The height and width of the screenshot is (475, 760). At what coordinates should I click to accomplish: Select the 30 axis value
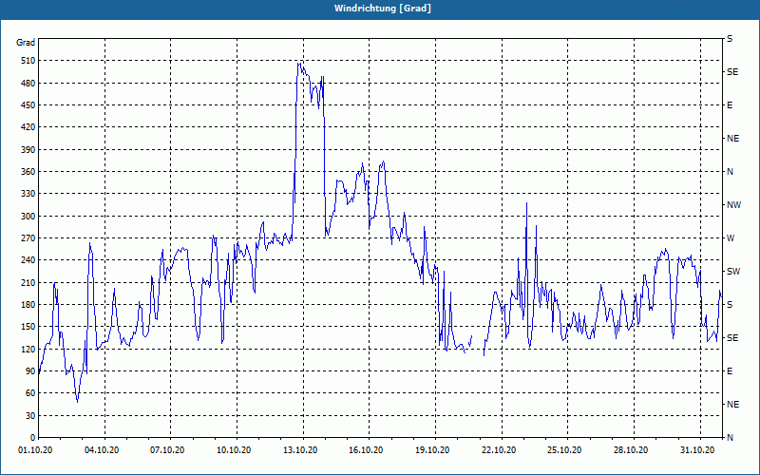30,415
